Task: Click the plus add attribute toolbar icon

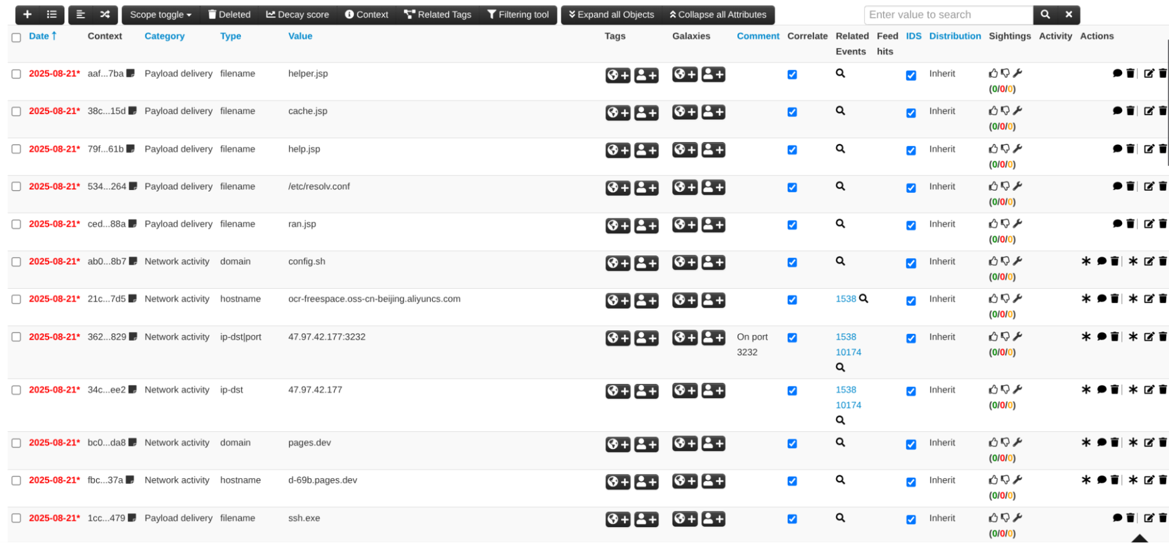Action: (27, 15)
